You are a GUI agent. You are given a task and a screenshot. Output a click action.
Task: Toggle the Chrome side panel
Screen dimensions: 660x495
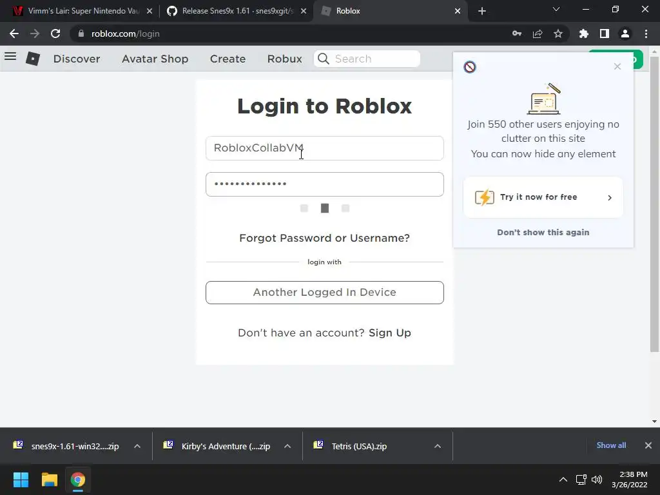tap(605, 34)
